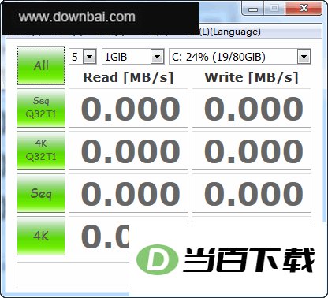The width and height of the screenshot is (328, 298).
Task: Click the Read [MB/s] column header
Action: [x=129, y=77]
